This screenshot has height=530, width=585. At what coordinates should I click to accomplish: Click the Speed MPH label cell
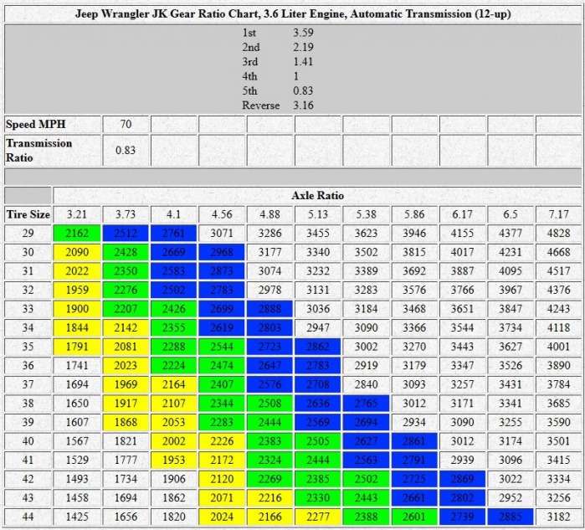(52, 124)
